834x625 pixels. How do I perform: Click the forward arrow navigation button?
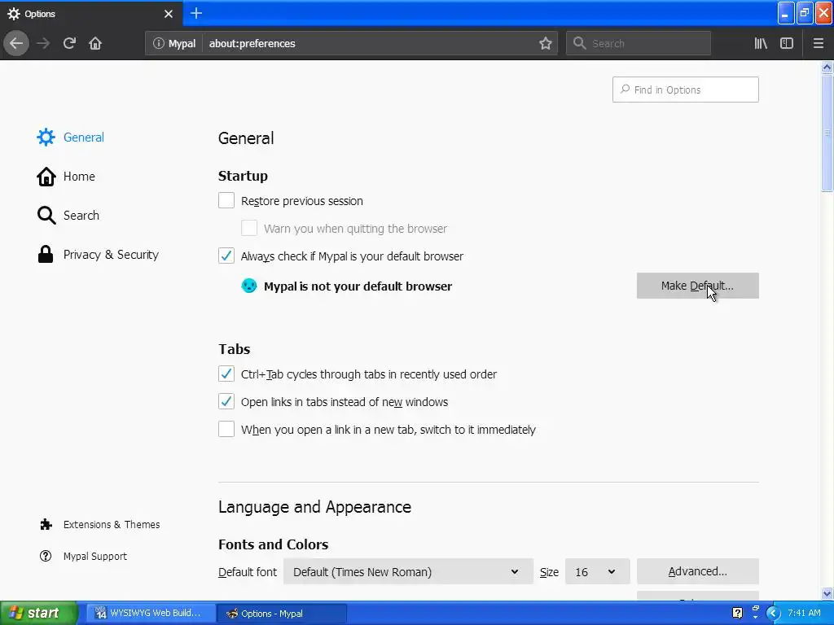tap(43, 43)
